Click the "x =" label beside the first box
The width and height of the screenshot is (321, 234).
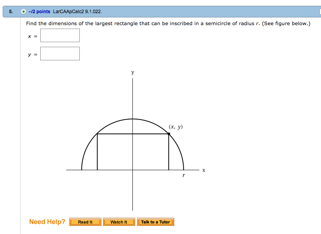[32, 36]
